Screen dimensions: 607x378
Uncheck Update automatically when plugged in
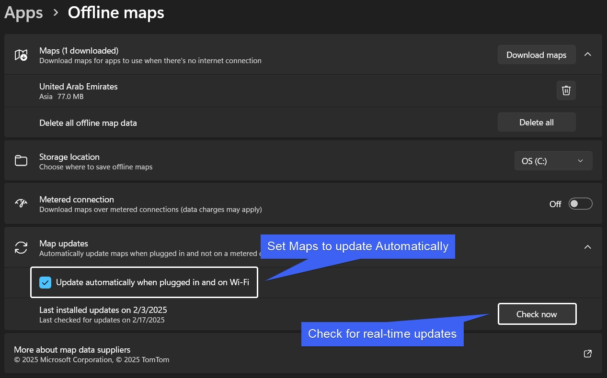[46, 282]
